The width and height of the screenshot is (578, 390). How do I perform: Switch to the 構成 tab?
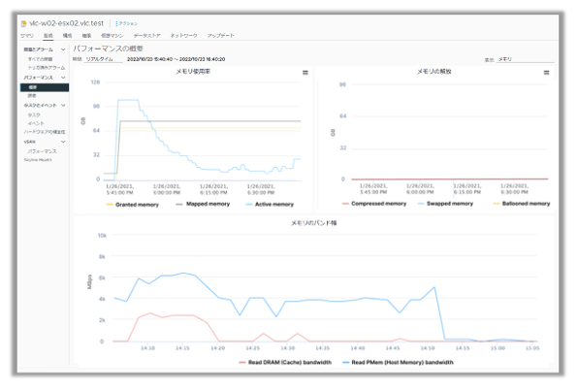pos(68,35)
